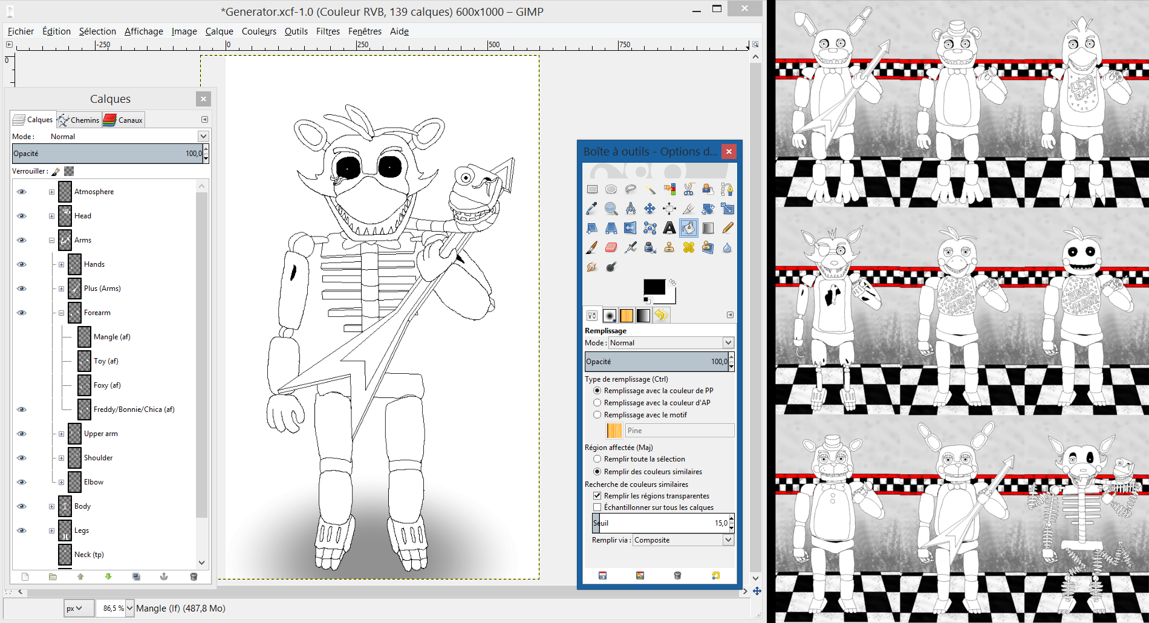
Task: Select the Heal tool
Action: (x=689, y=247)
